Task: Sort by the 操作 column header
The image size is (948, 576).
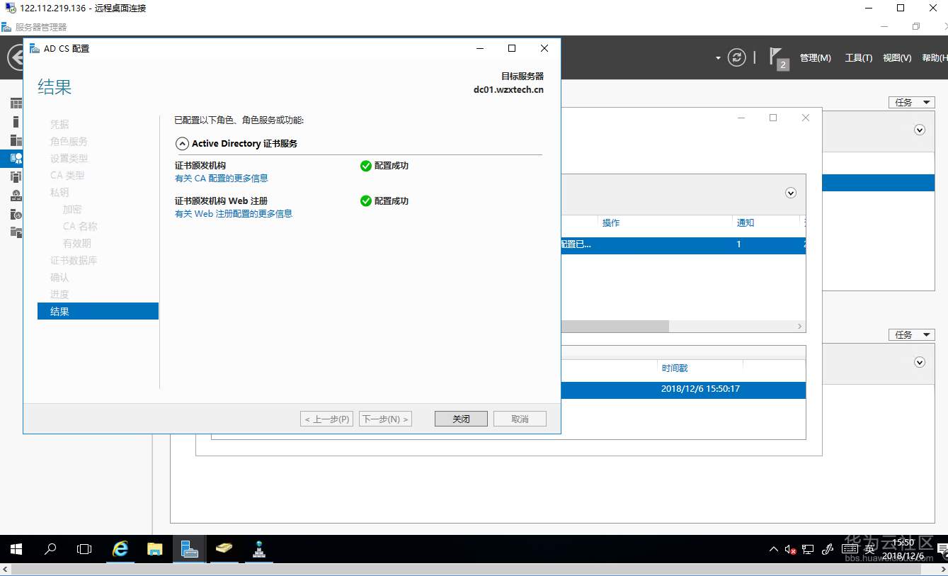Action: click(x=611, y=222)
